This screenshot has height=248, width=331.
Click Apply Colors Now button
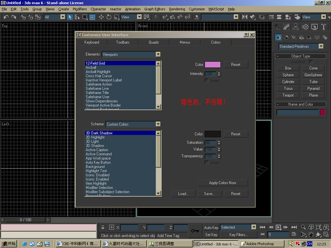[x=223, y=183]
